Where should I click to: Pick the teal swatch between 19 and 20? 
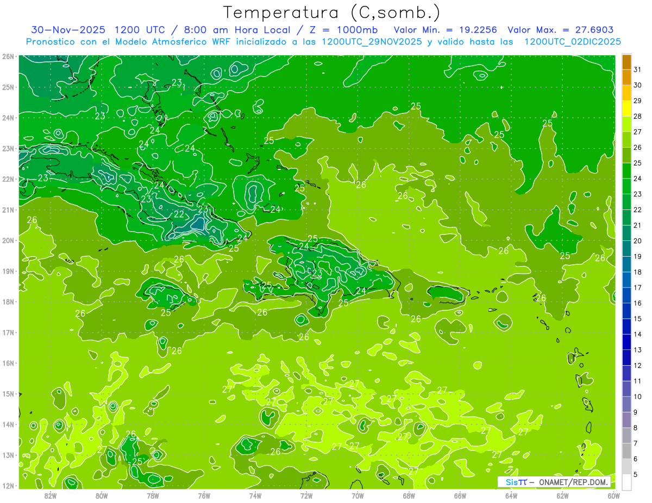626,249
